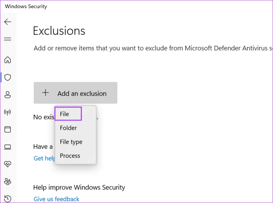Open Virus & threat protection shield icon
The image size is (273, 203).
pos(8,77)
